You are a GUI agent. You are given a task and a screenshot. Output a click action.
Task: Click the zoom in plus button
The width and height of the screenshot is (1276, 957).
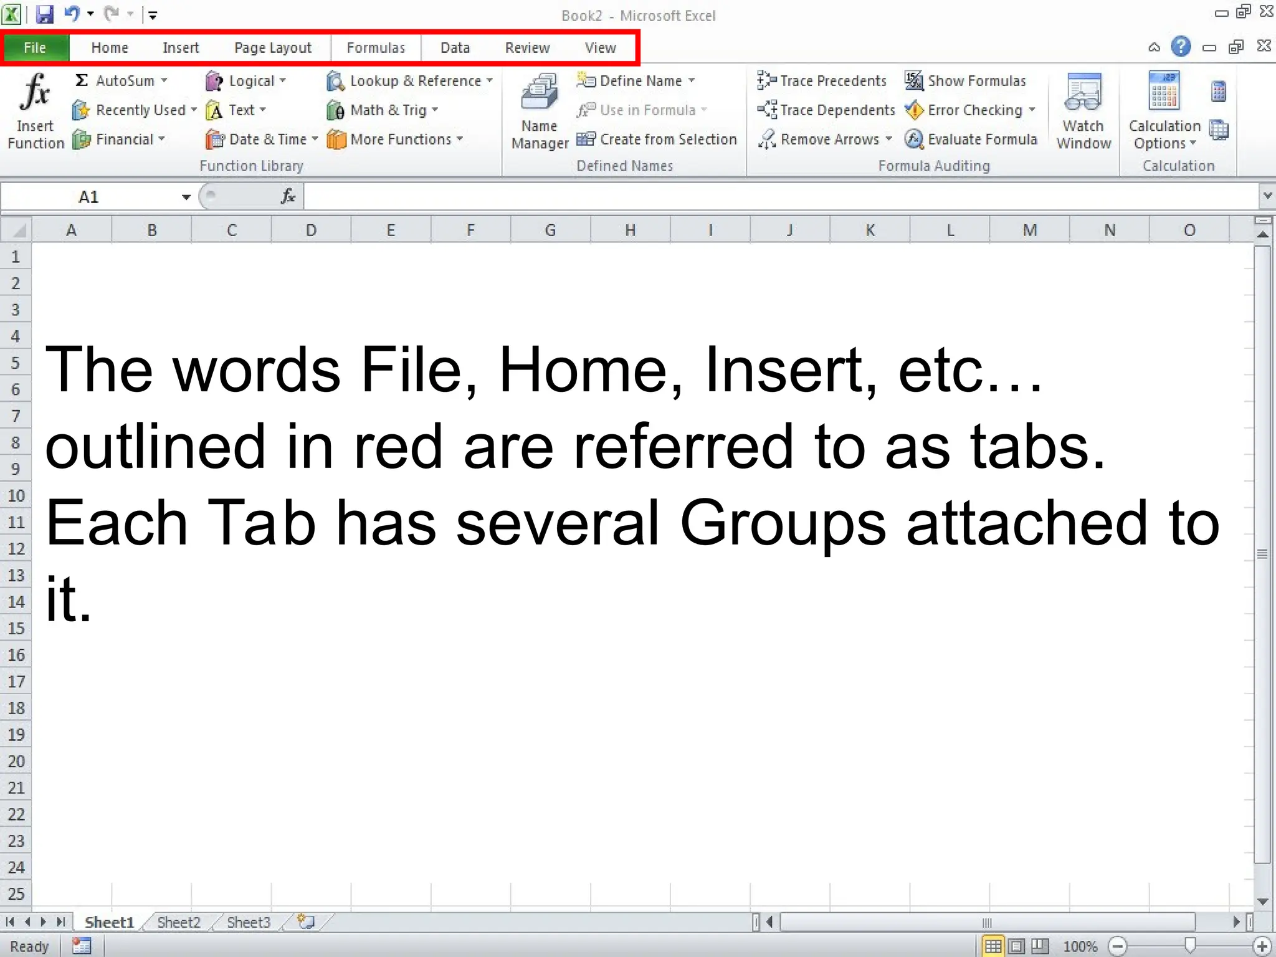pos(1262,946)
